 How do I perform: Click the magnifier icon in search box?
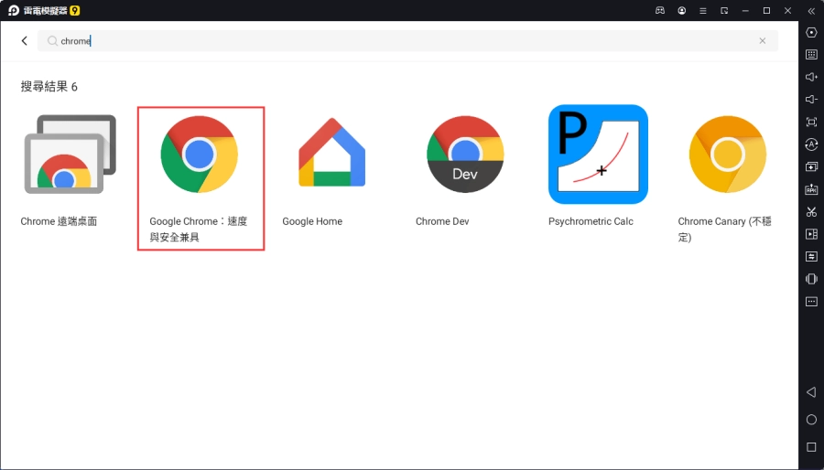click(x=52, y=41)
